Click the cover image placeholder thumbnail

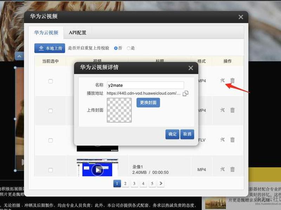[119, 110]
